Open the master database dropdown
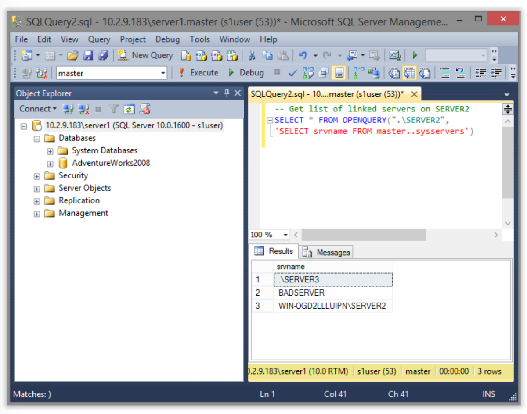 click(163, 73)
